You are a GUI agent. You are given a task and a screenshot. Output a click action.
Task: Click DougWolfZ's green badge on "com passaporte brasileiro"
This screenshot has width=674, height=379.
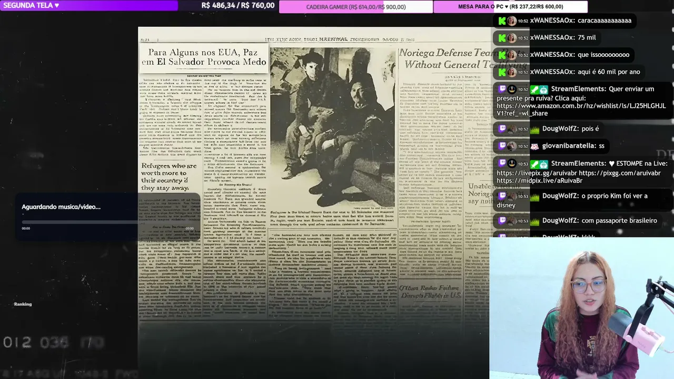click(534, 222)
